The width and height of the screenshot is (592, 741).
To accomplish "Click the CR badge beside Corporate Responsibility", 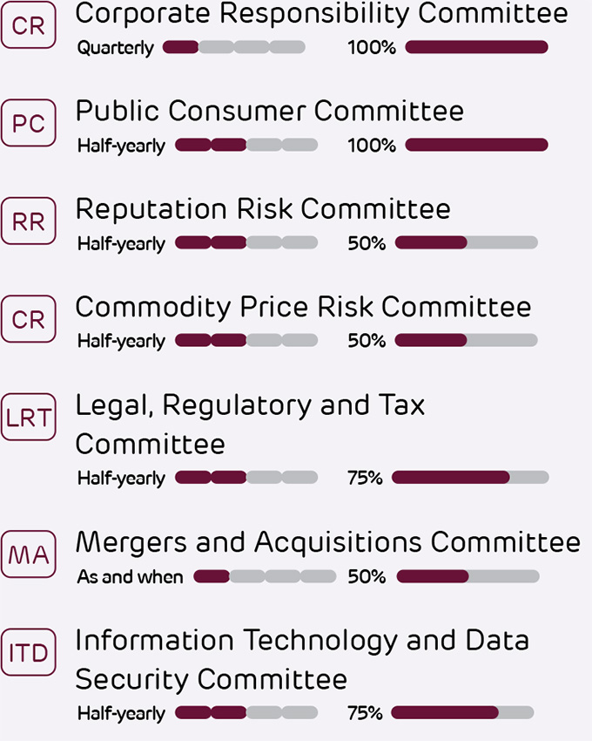I will pos(29,24).
